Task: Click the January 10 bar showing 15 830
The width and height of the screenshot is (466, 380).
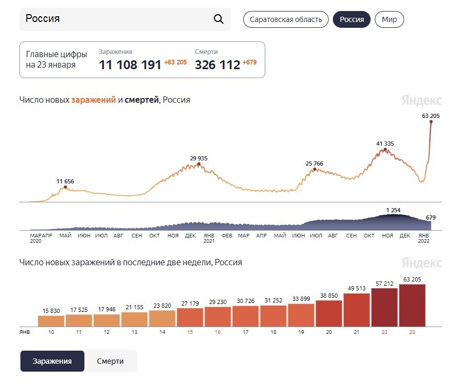Action: tap(51, 321)
